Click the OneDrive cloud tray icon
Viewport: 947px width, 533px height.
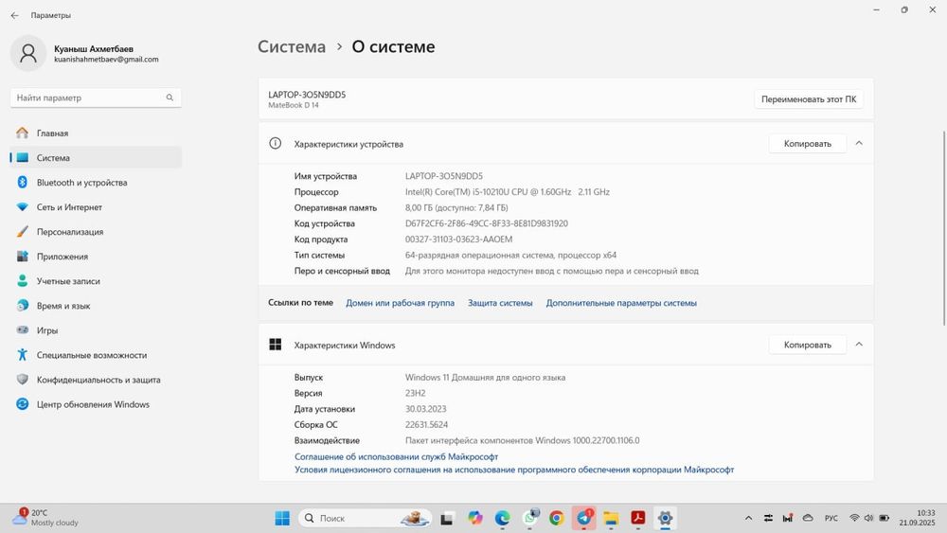[808, 518]
